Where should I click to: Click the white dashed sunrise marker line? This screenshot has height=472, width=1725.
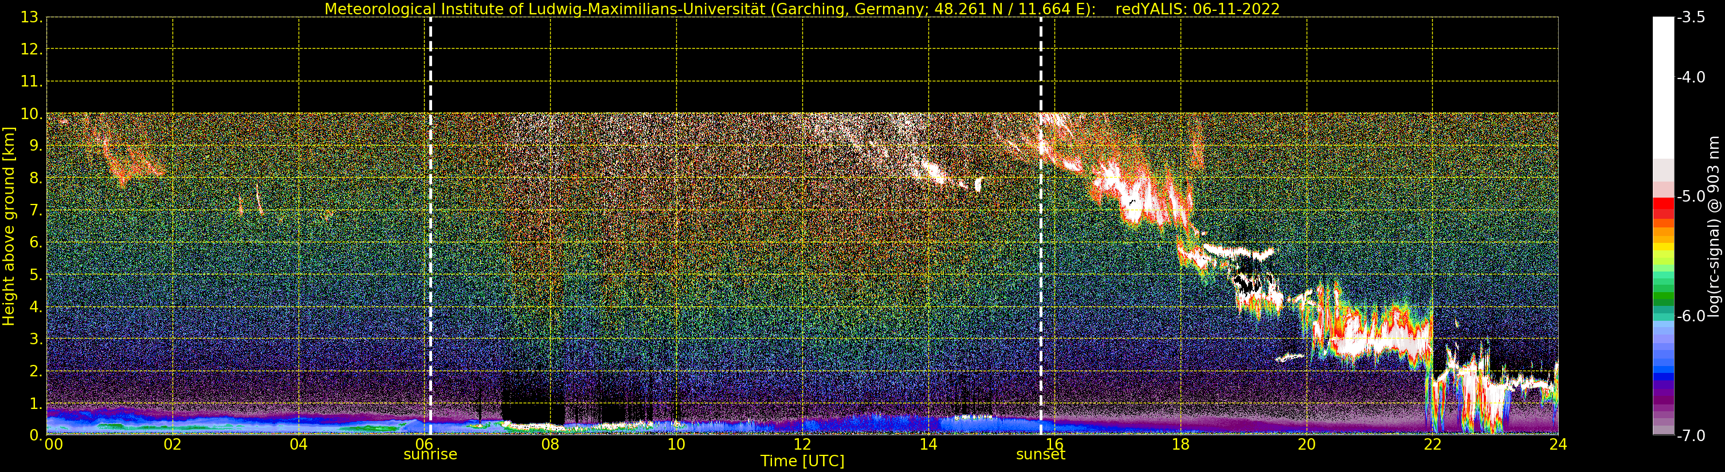pos(430,226)
